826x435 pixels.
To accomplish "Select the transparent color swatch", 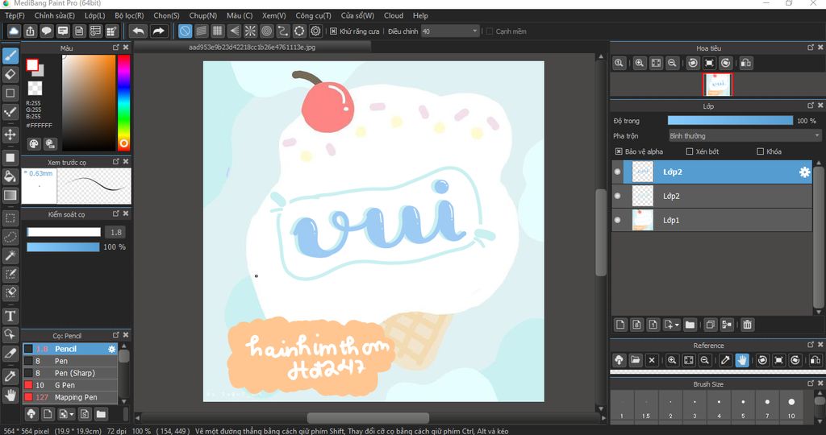I will pos(35,88).
